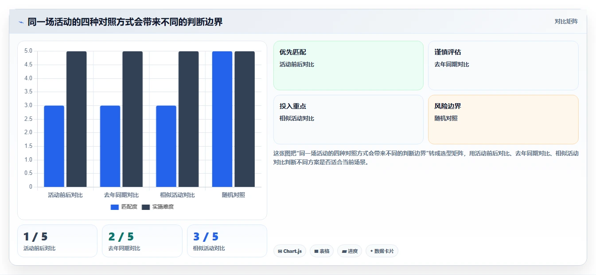596x275 pixels.
Task: Click the heading 同一场活动的四种对照方式会带来不同的判断边界
Action: [125, 22]
